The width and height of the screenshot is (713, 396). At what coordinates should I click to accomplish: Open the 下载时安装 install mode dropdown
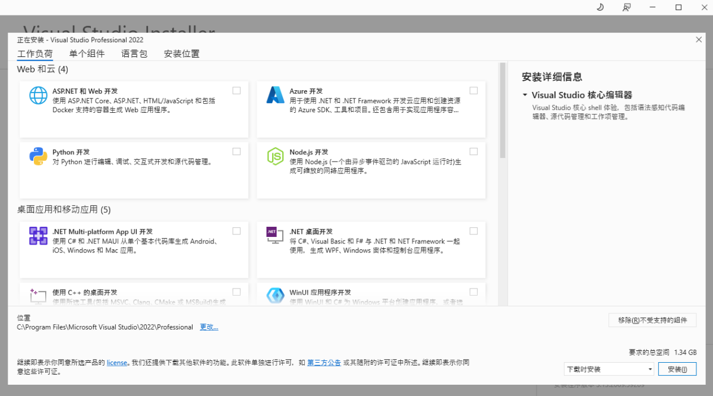point(609,369)
